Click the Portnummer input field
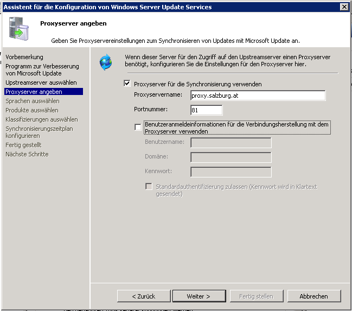The height and width of the screenshot is (311, 352). (x=206, y=110)
